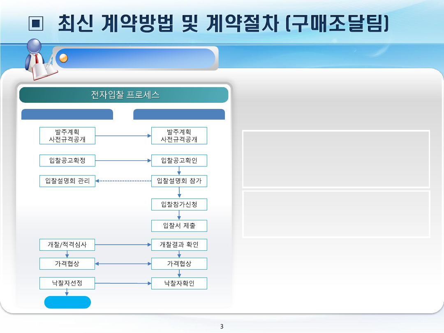Select the 입찰설명회 관리 box
This screenshot has width=444, height=333.
pos(67,181)
